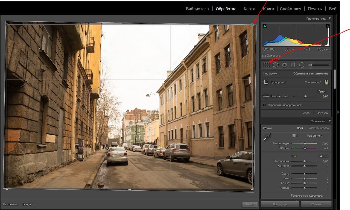
Task: Click the Света slider
Action: click(x=304, y=174)
